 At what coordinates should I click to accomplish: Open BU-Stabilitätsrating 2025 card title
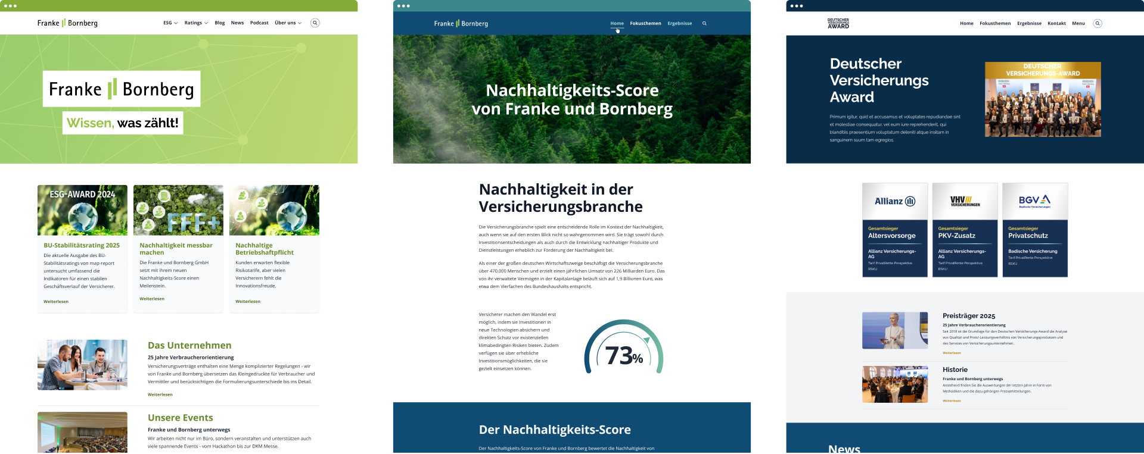coord(82,245)
